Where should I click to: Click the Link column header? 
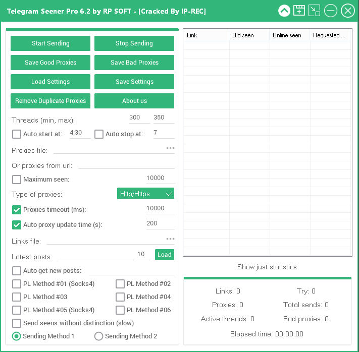point(206,35)
